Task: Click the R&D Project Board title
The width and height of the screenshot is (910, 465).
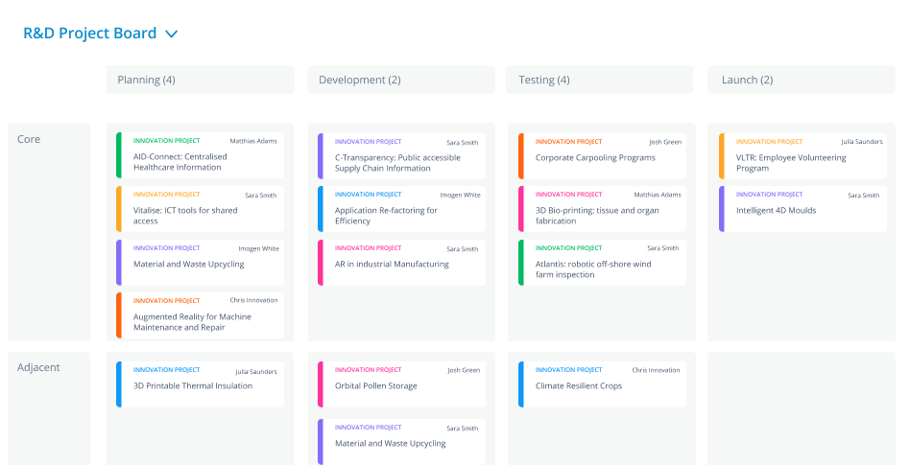Action: pos(89,34)
